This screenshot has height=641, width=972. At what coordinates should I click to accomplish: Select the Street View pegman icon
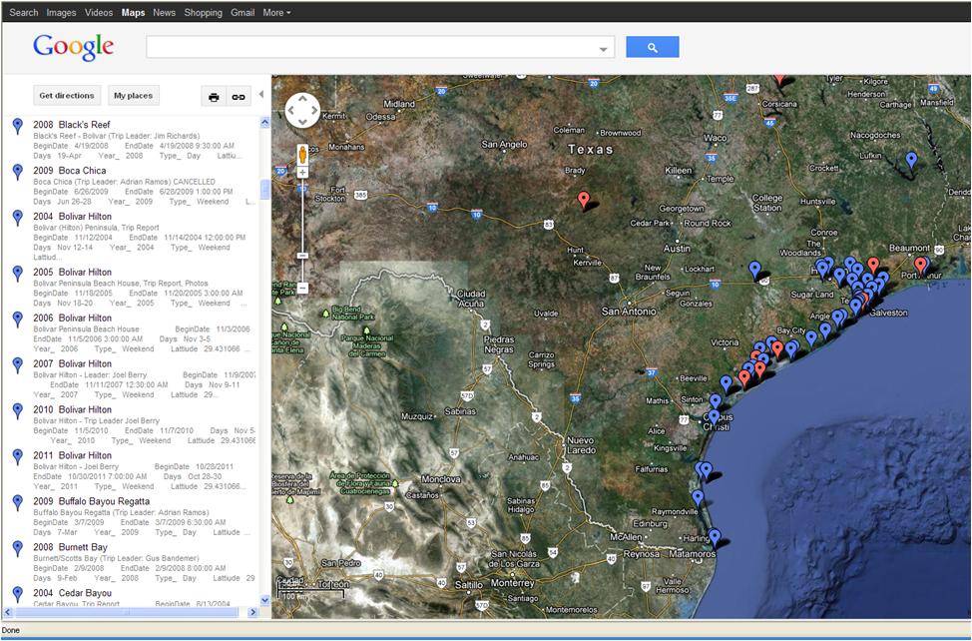[302, 155]
